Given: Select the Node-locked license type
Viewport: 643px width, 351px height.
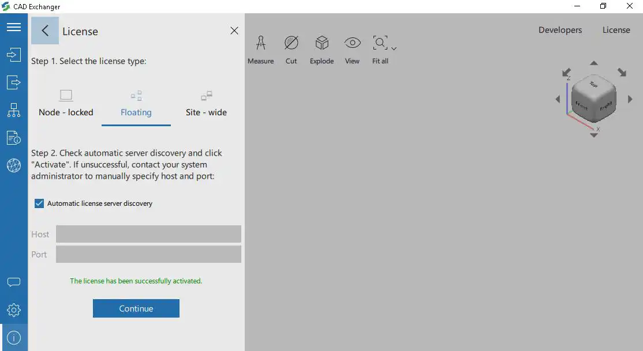Looking at the screenshot, I should click(x=65, y=103).
